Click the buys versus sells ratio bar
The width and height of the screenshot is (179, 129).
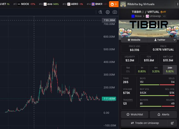[157, 85]
